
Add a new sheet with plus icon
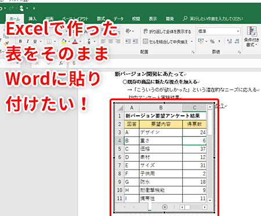point(165,207)
